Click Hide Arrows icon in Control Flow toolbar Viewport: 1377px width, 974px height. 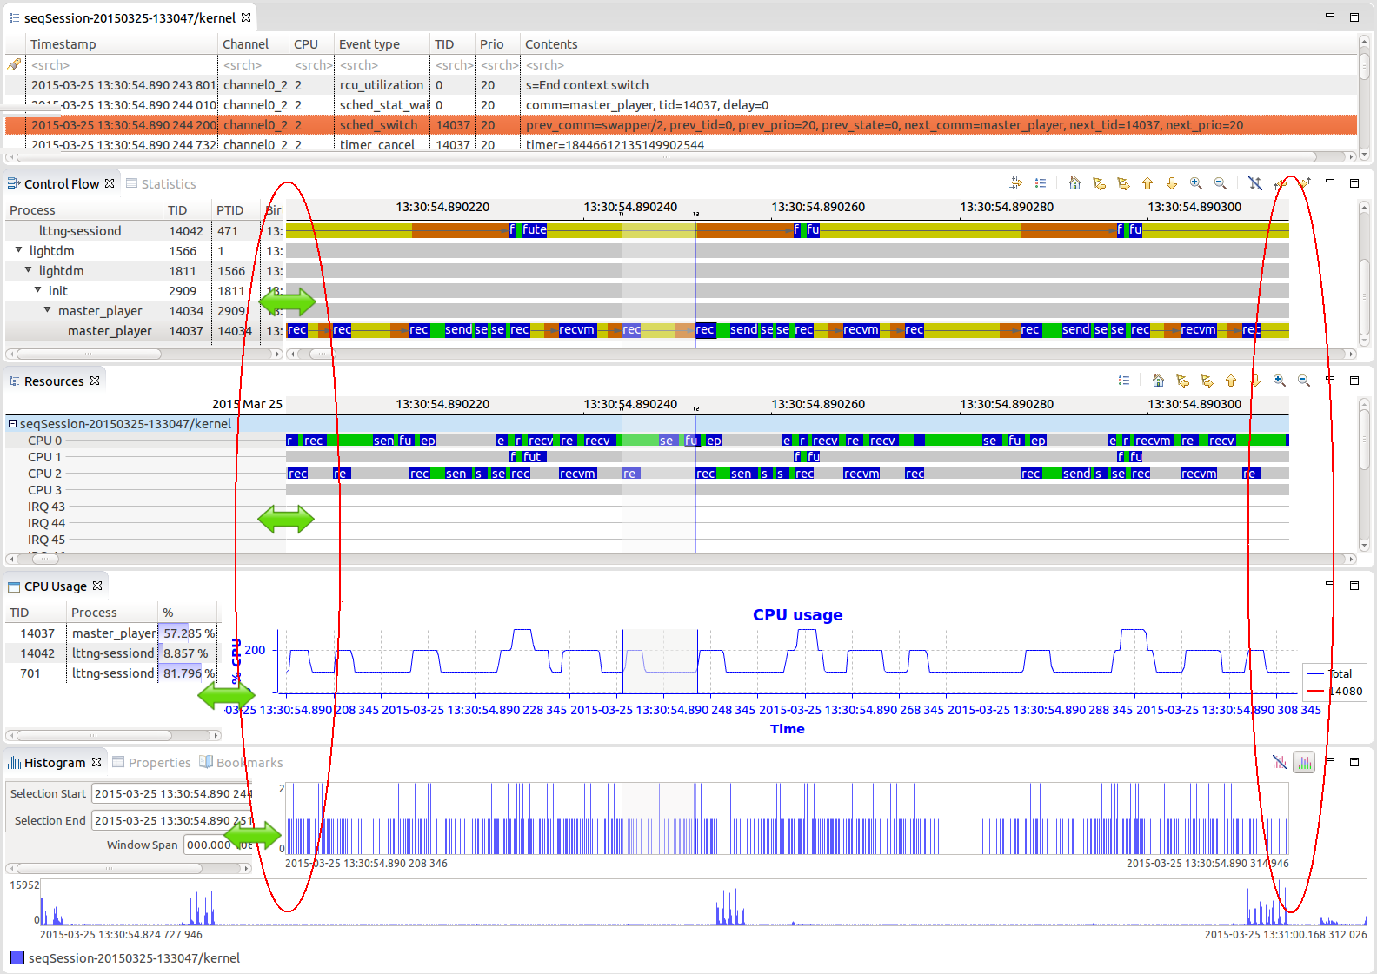point(1254,183)
